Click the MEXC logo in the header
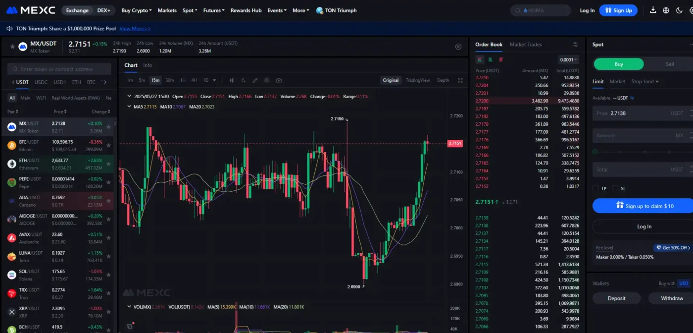The width and height of the screenshot is (693, 333). 31,10
